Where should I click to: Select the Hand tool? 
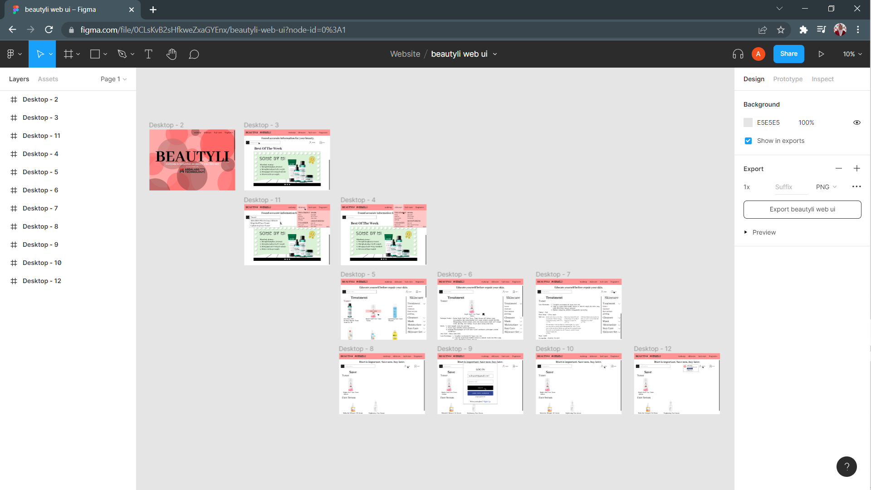[x=171, y=54]
